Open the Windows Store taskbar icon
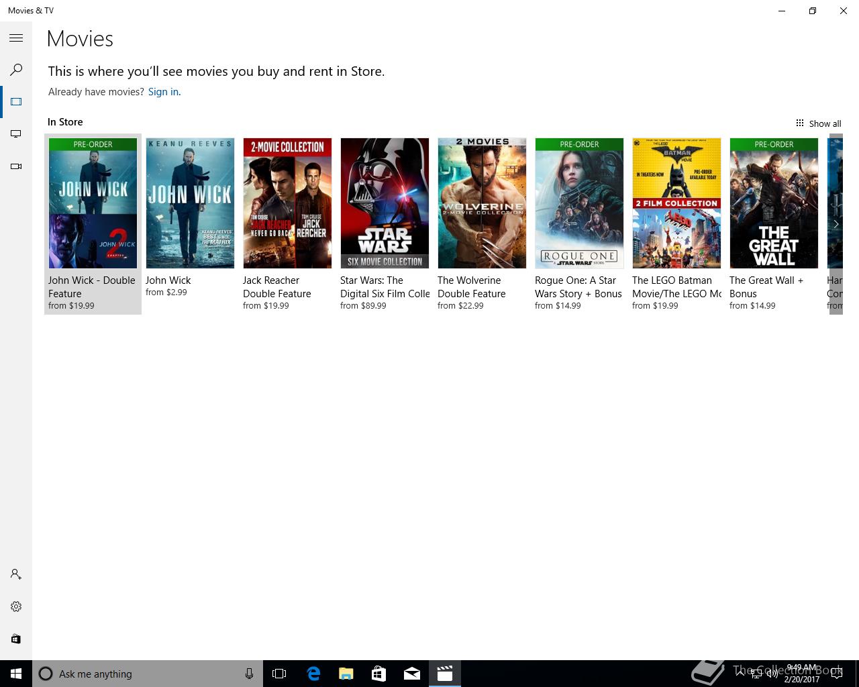Viewport: 859px width, 687px height. pos(379,674)
